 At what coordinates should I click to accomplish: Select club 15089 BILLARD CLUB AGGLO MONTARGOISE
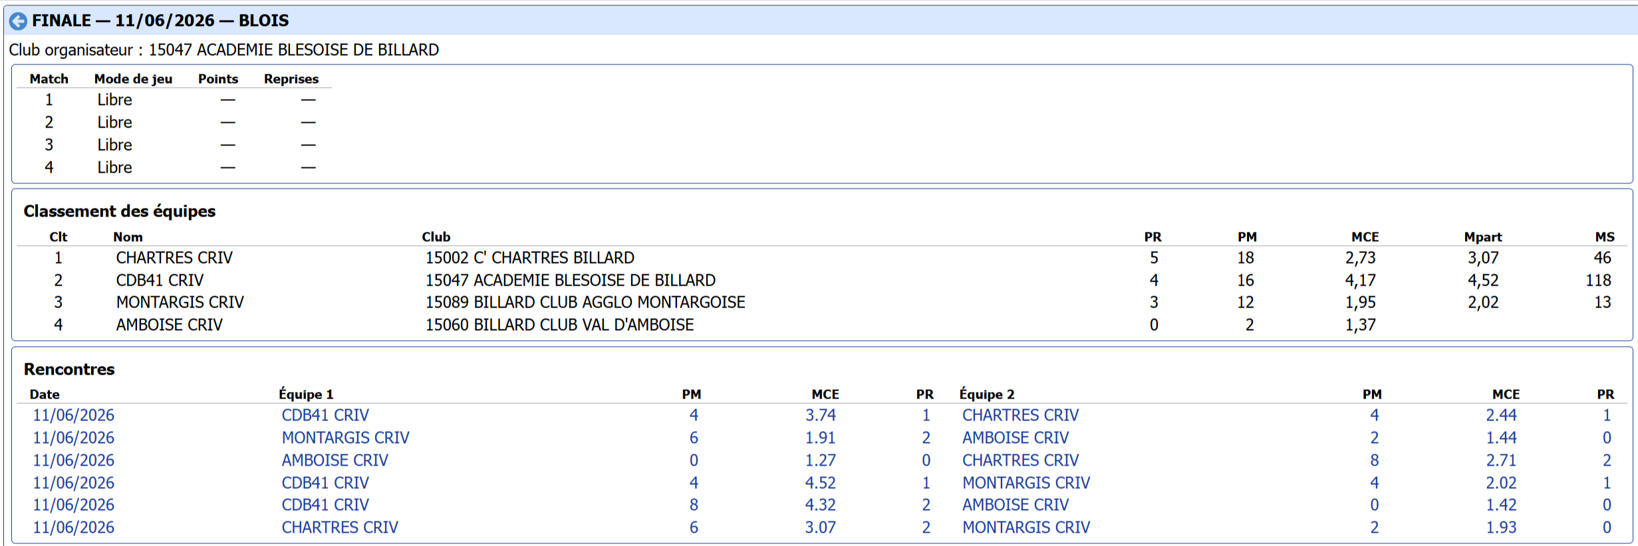[x=585, y=302]
